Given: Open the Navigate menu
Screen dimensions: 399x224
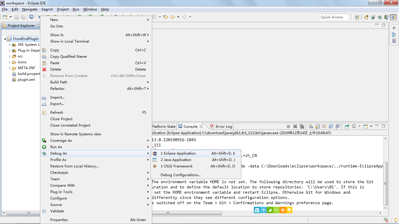Looking at the screenshot, I should tap(30, 9).
